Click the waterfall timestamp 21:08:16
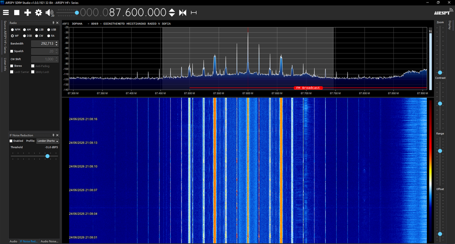 point(83,119)
